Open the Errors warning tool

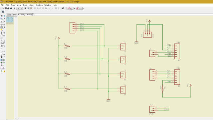[4, 71]
